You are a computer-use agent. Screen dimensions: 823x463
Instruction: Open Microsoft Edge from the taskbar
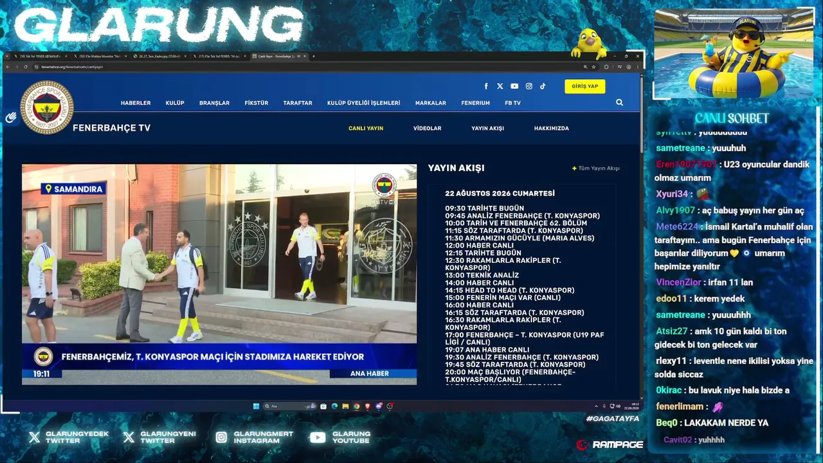[334, 406]
